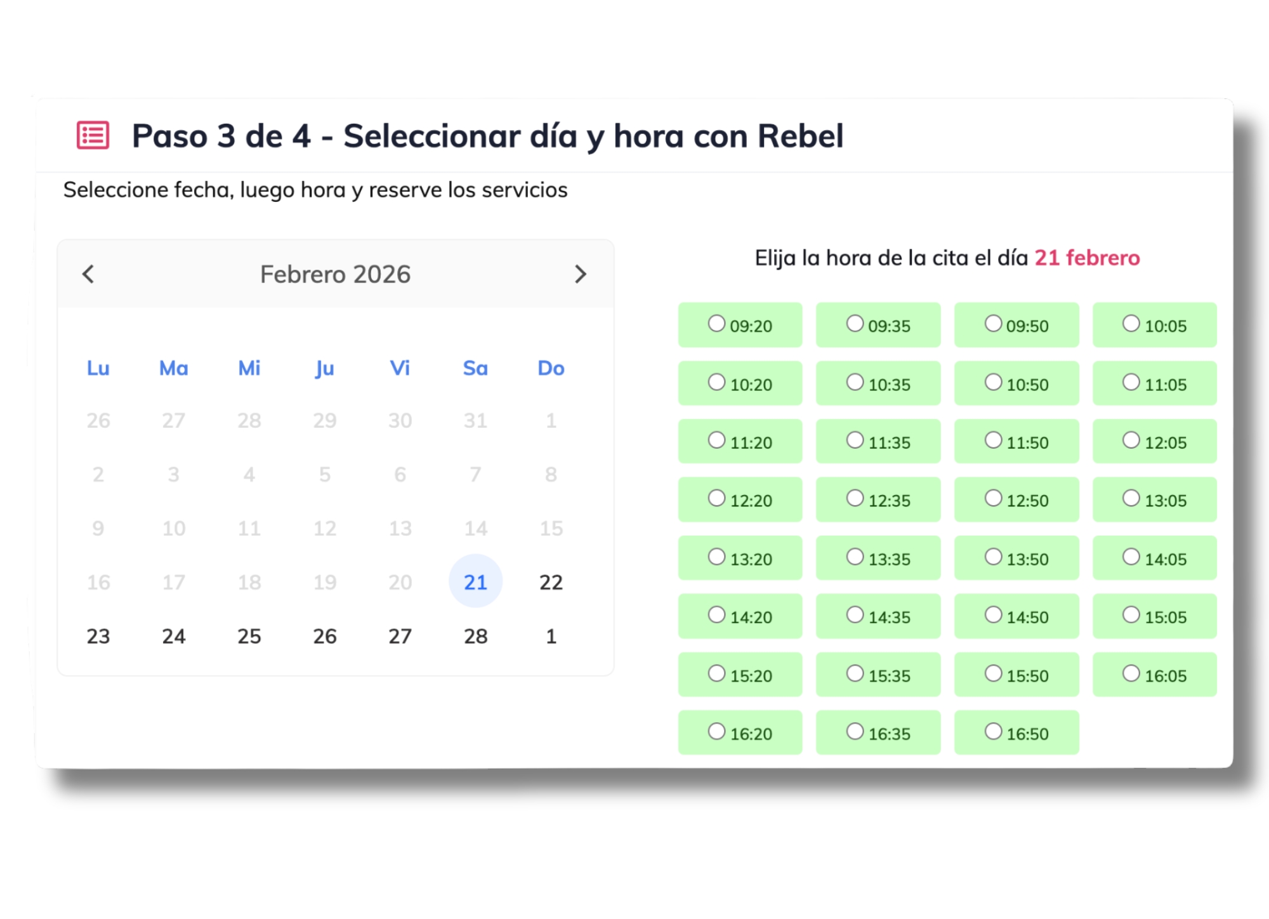Choose the earliest afternoon slot 12:05
This screenshot has width=1269, height=919.
click(x=1154, y=441)
